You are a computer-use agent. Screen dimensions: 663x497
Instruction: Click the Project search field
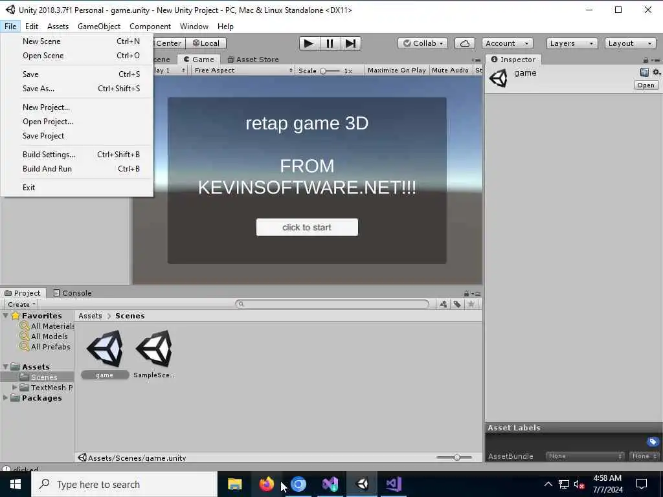click(x=332, y=304)
